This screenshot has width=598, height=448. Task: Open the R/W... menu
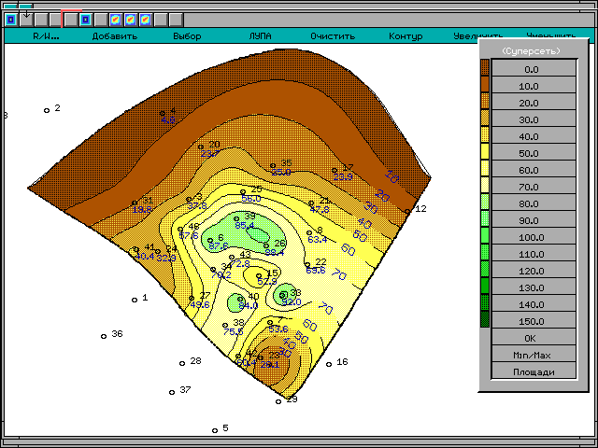pyautogui.click(x=47, y=36)
